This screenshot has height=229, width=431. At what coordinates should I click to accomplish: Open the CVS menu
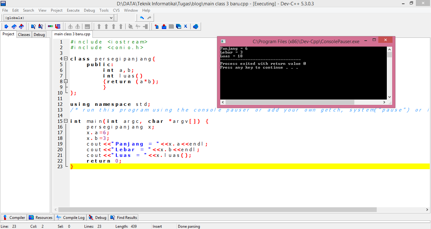click(116, 10)
